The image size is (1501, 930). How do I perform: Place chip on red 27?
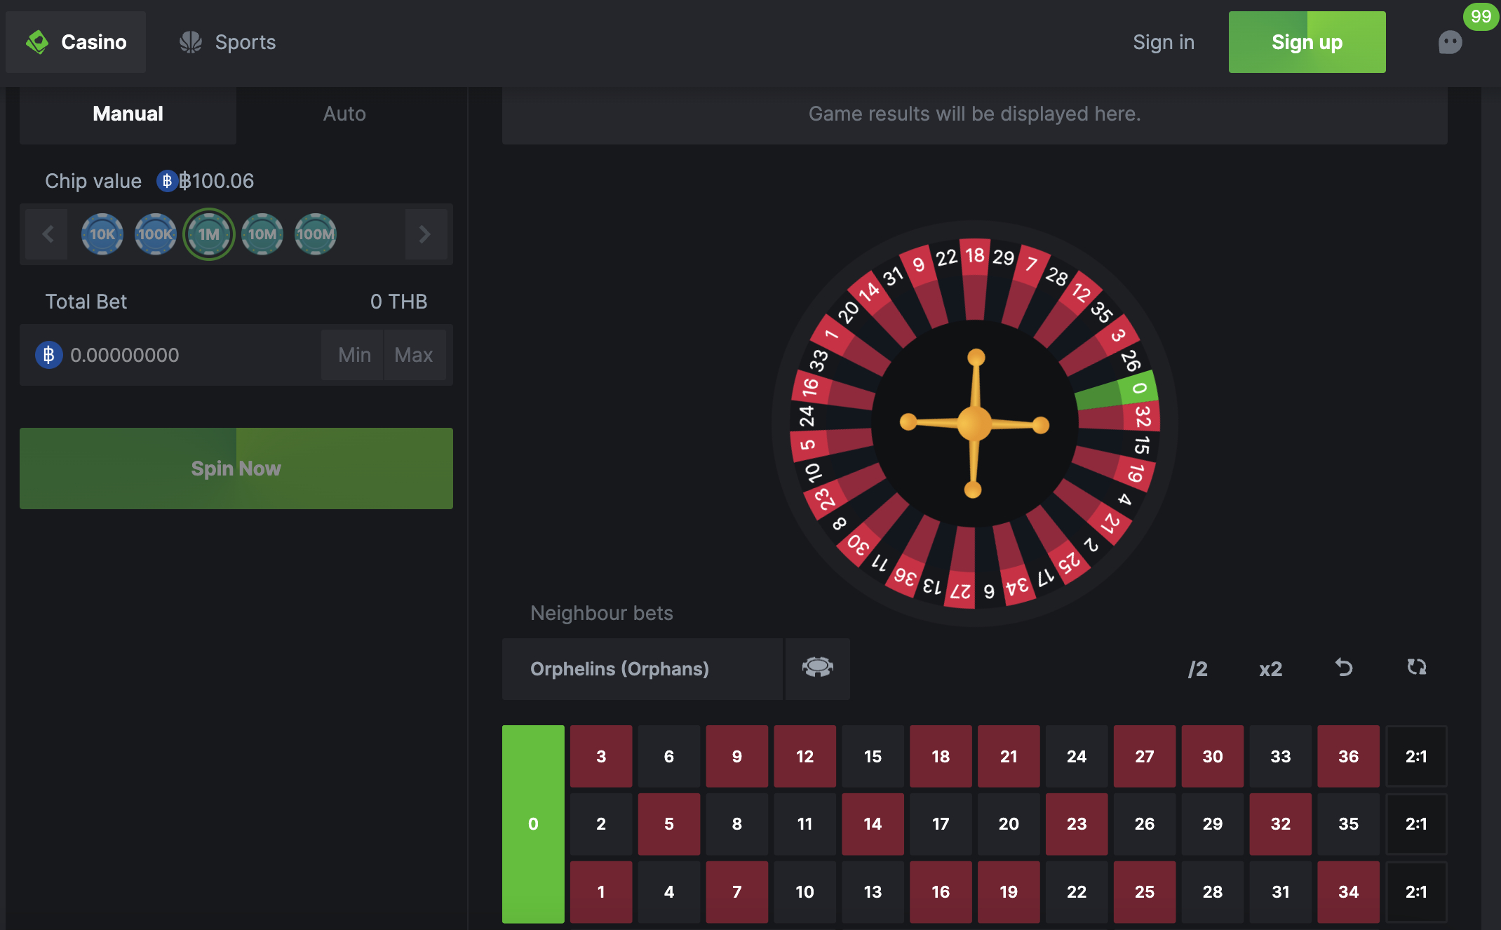[1145, 756]
